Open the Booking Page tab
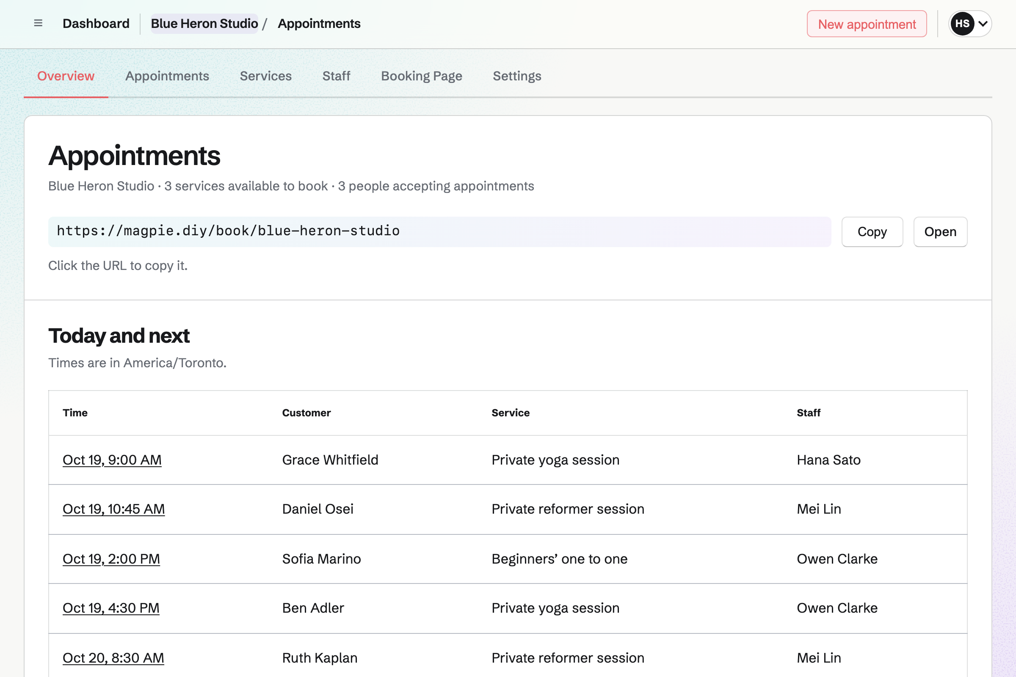Viewport: 1016px width, 677px height. (x=422, y=76)
